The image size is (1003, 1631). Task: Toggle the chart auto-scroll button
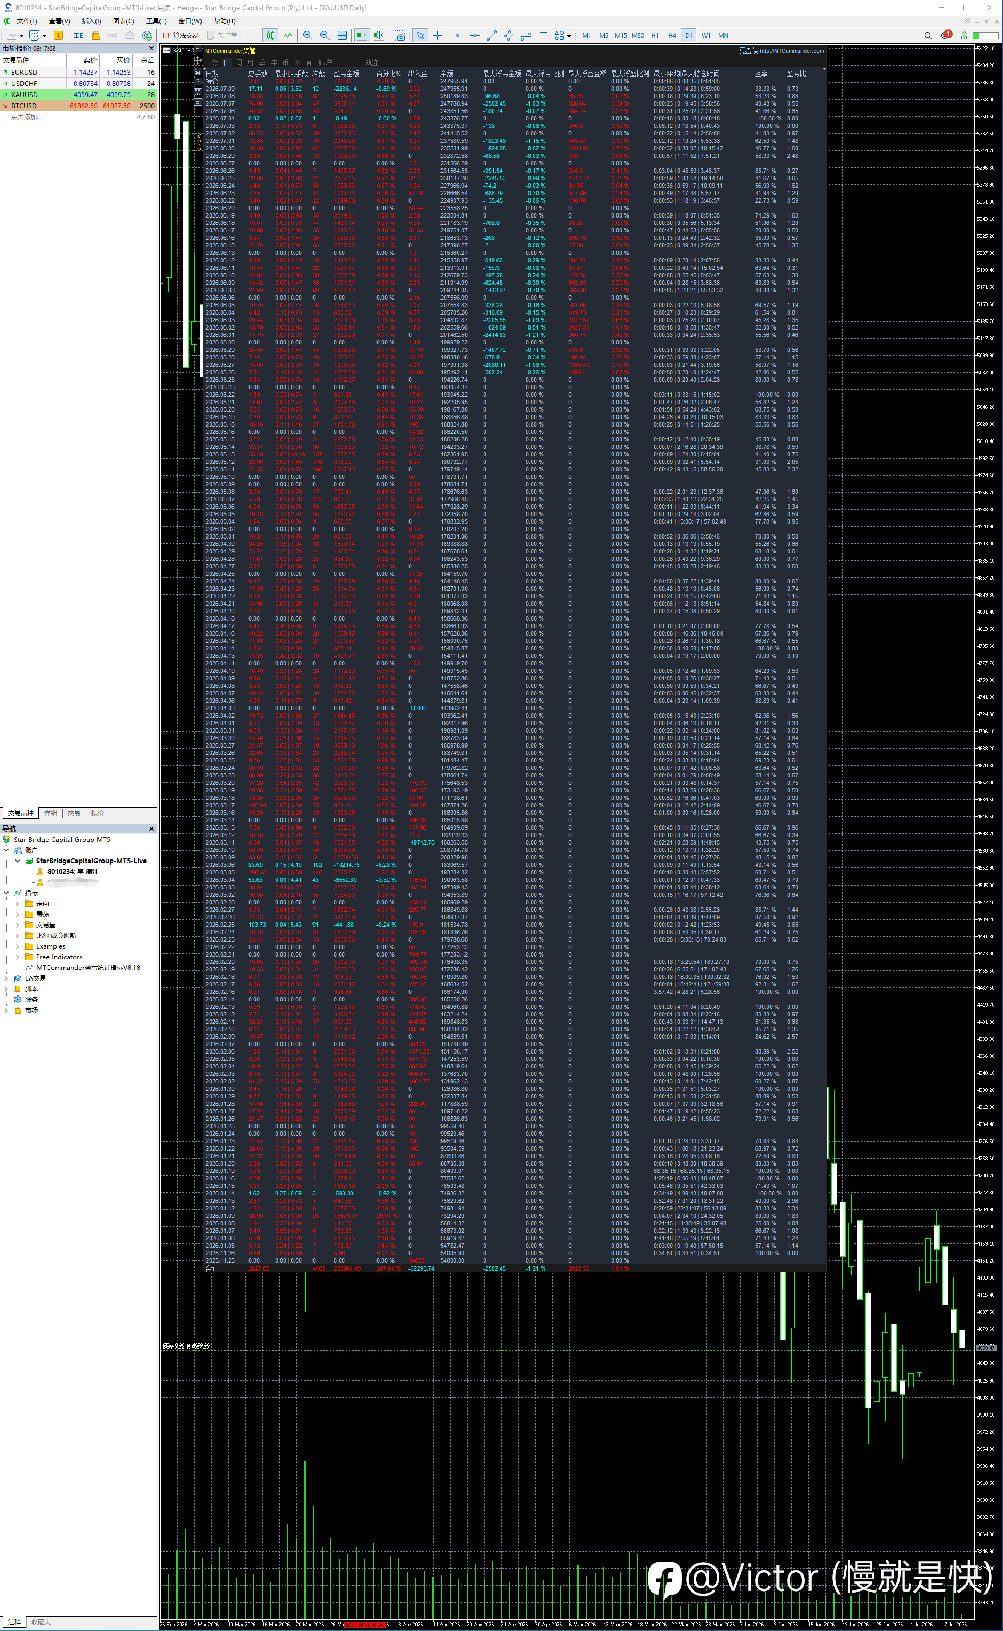click(x=362, y=36)
